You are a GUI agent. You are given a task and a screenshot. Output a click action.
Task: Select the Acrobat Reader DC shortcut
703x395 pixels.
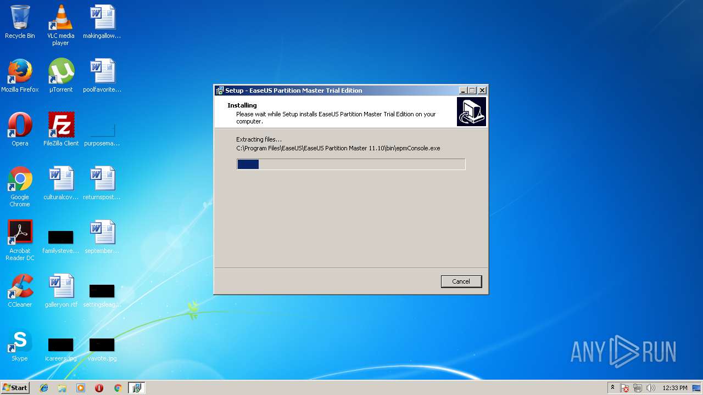coord(20,240)
